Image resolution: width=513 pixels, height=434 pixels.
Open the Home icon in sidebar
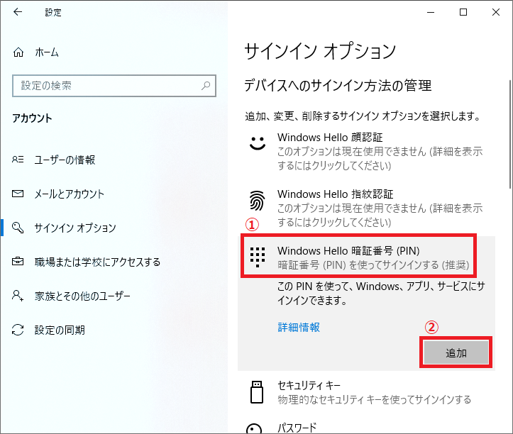click(x=18, y=52)
